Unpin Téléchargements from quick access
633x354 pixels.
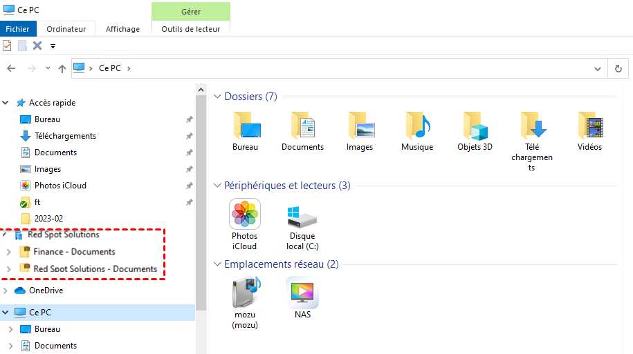[189, 136]
